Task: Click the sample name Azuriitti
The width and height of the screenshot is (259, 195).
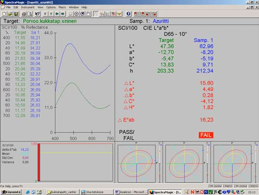Action: 161,21
